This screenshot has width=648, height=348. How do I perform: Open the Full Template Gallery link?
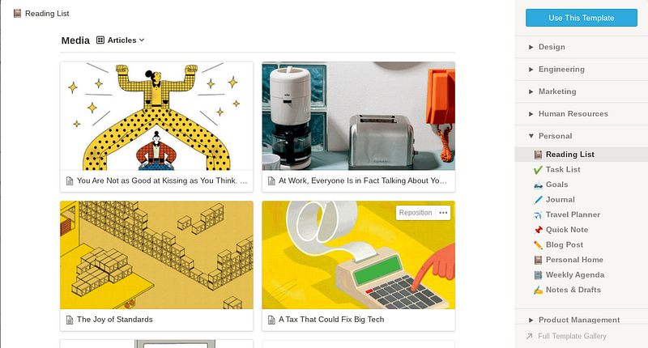[572, 336]
